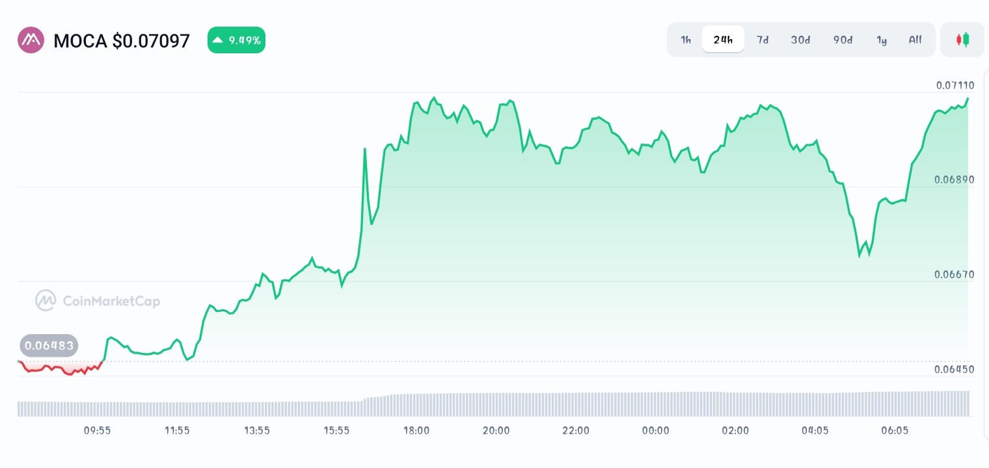This screenshot has height=468, width=989.
Task: Switch chart range to 1h
Action: click(685, 40)
